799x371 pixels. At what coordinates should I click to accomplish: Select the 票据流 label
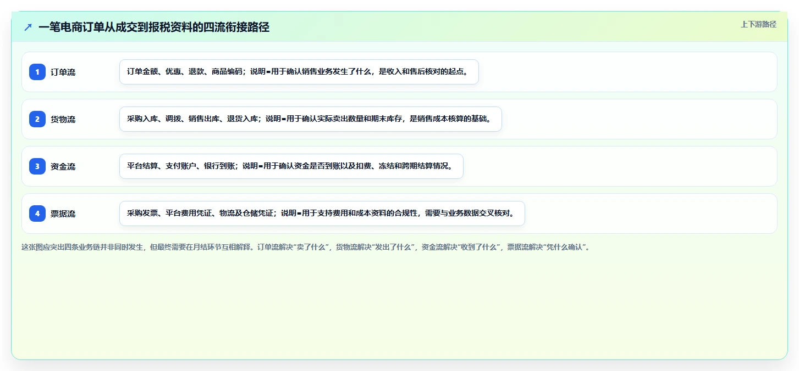[x=63, y=213]
